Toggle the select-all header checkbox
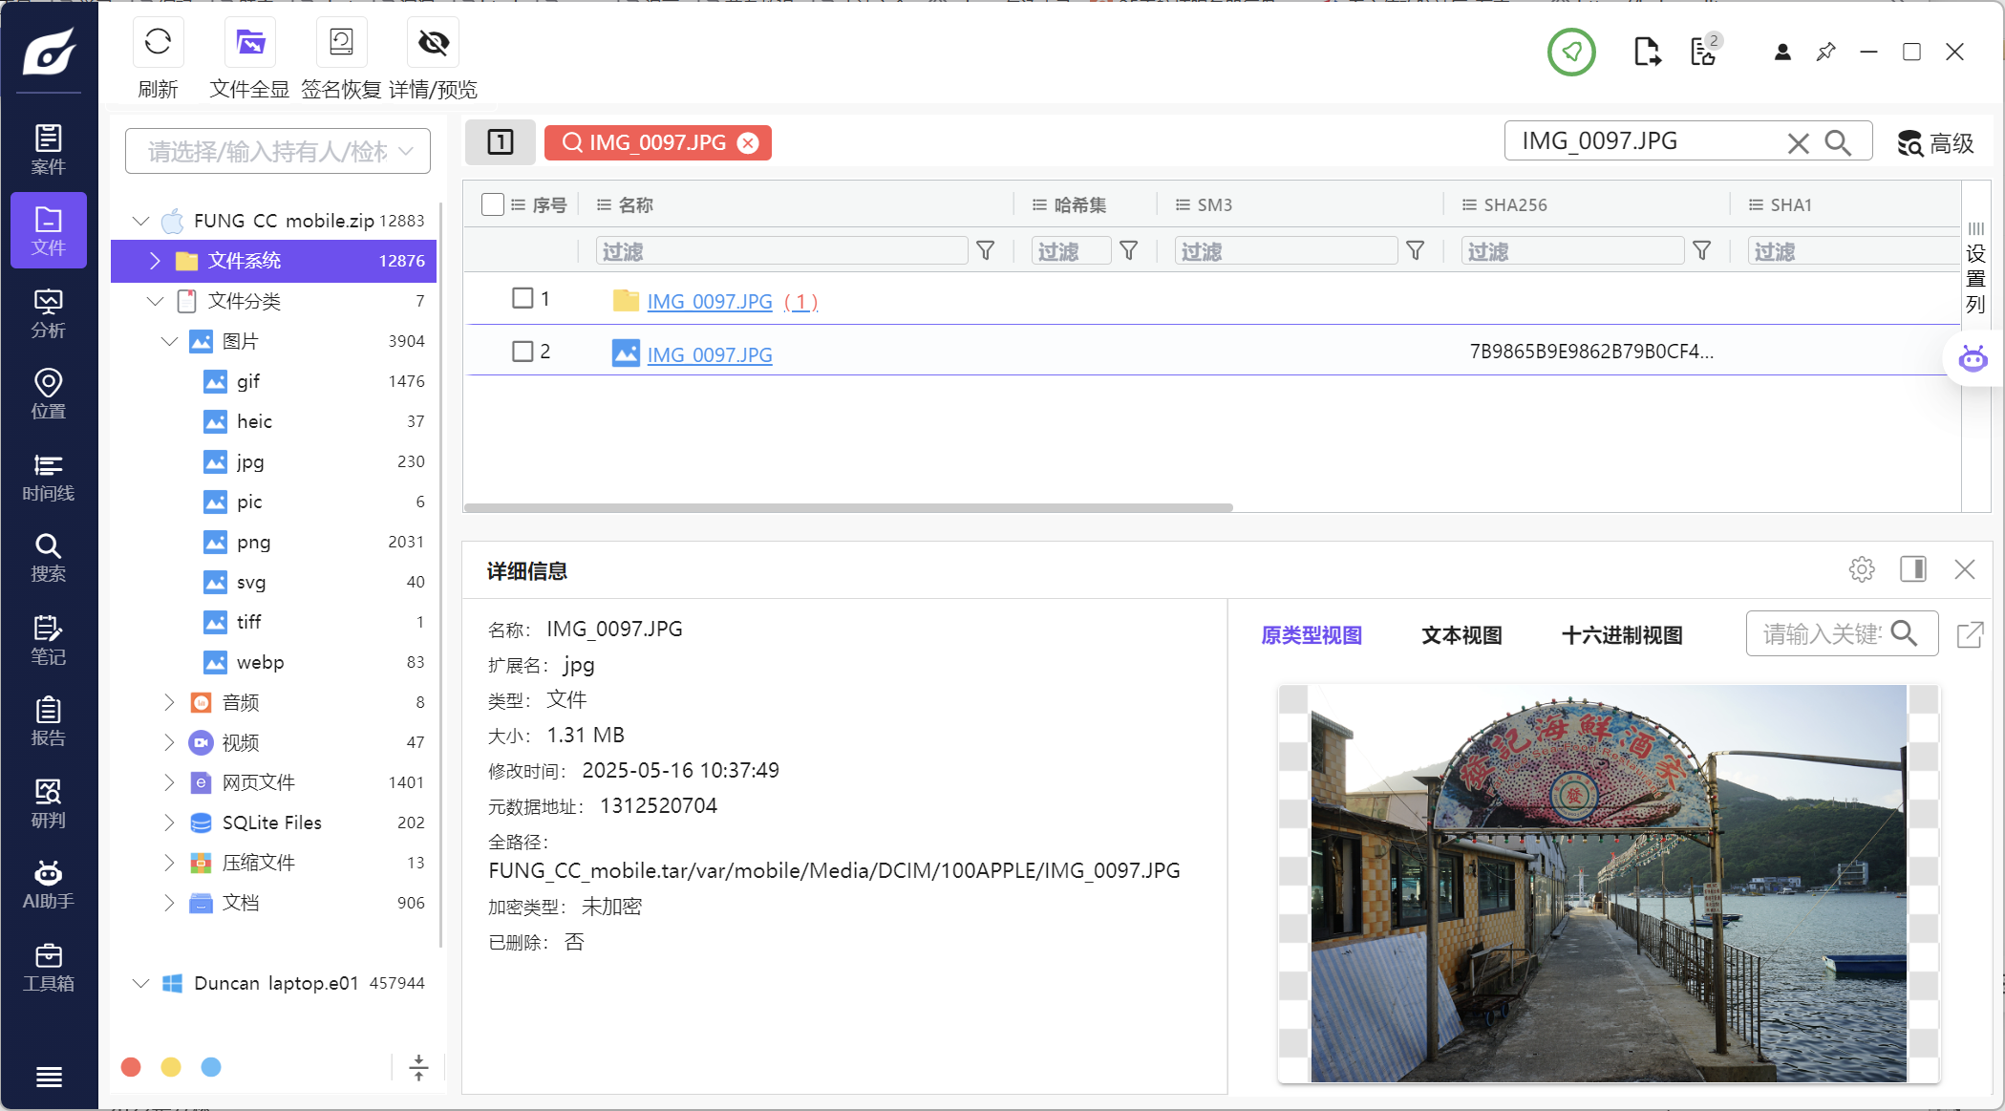 [x=493, y=204]
